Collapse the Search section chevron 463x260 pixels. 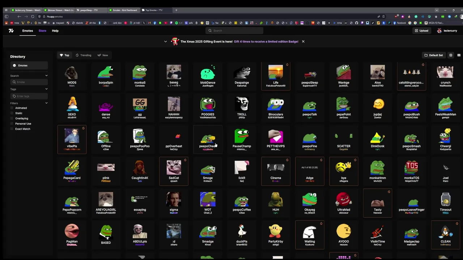46,76
